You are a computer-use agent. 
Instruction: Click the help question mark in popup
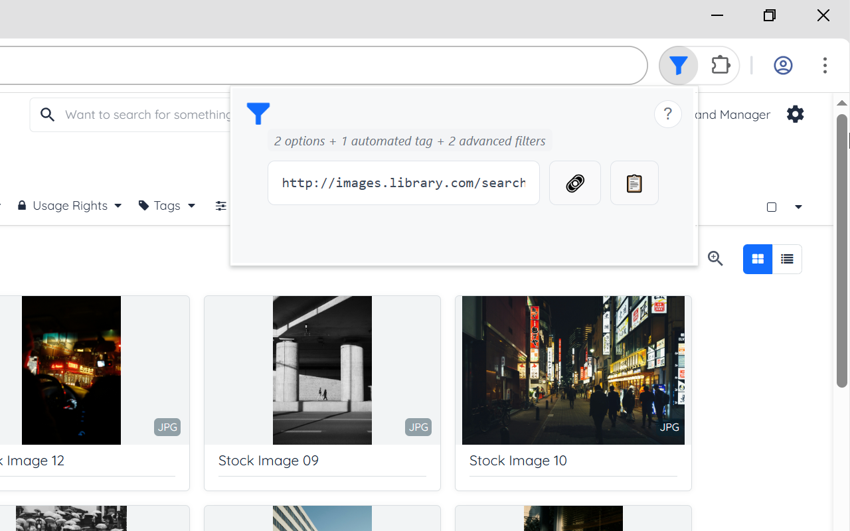pyautogui.click(x=667, y=114)
